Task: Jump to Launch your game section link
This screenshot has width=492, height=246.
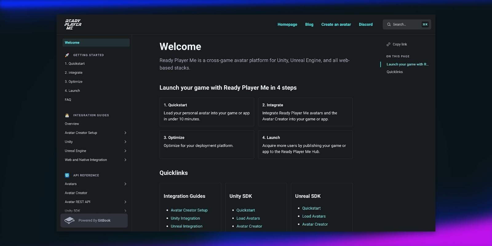Action: (x=407, y=64)
